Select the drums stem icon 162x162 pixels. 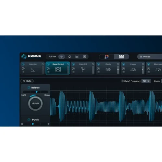pyautogui.click(x=77, y=57)
